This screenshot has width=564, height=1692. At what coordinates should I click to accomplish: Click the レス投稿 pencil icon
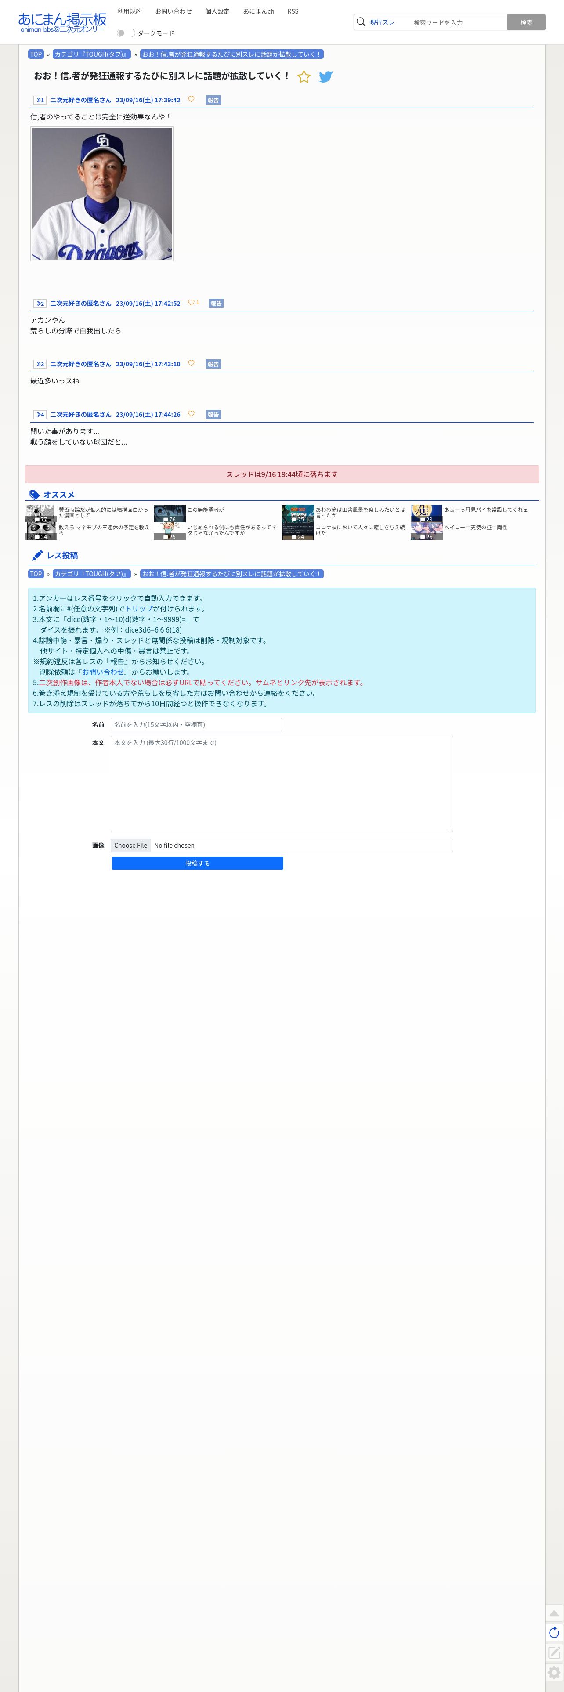click(x=37, y=555)
